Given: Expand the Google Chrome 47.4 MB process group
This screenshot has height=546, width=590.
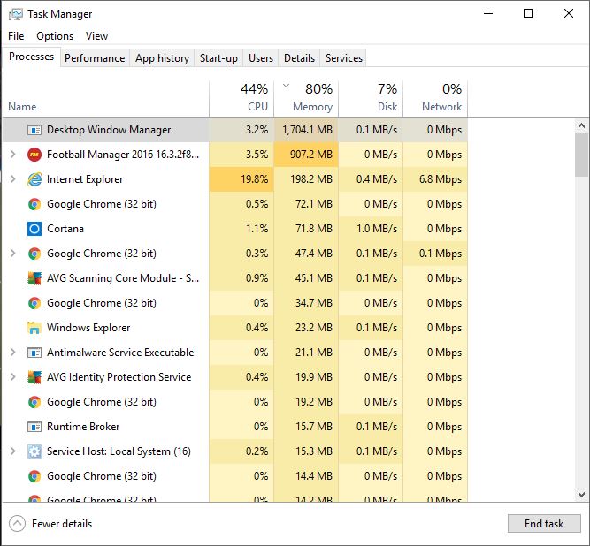Looking at the screenshot, I should [12, 254].
